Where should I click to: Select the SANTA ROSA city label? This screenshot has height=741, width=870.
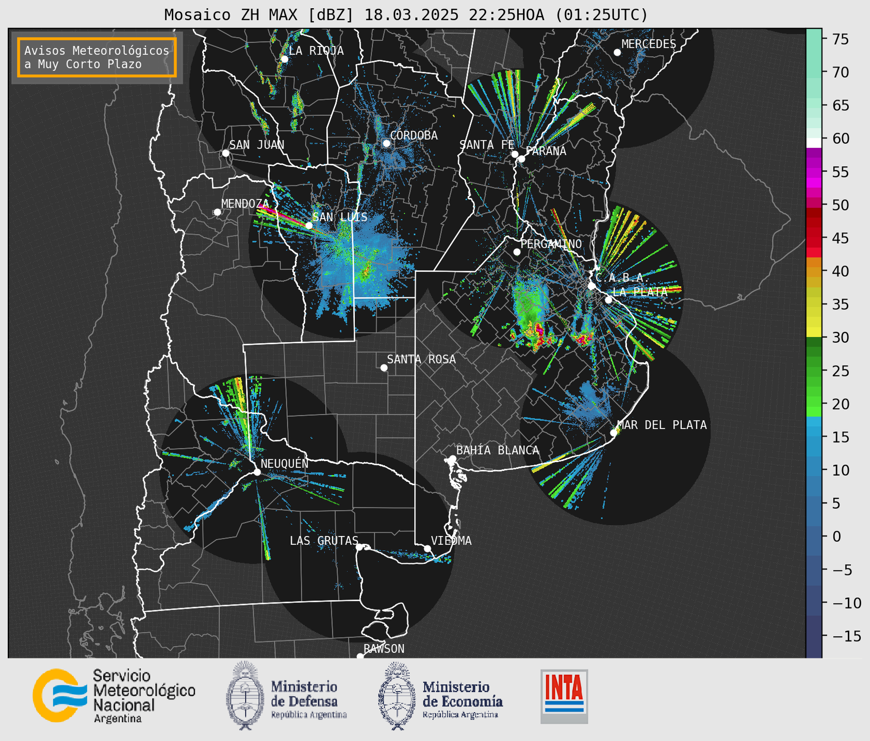421,359
